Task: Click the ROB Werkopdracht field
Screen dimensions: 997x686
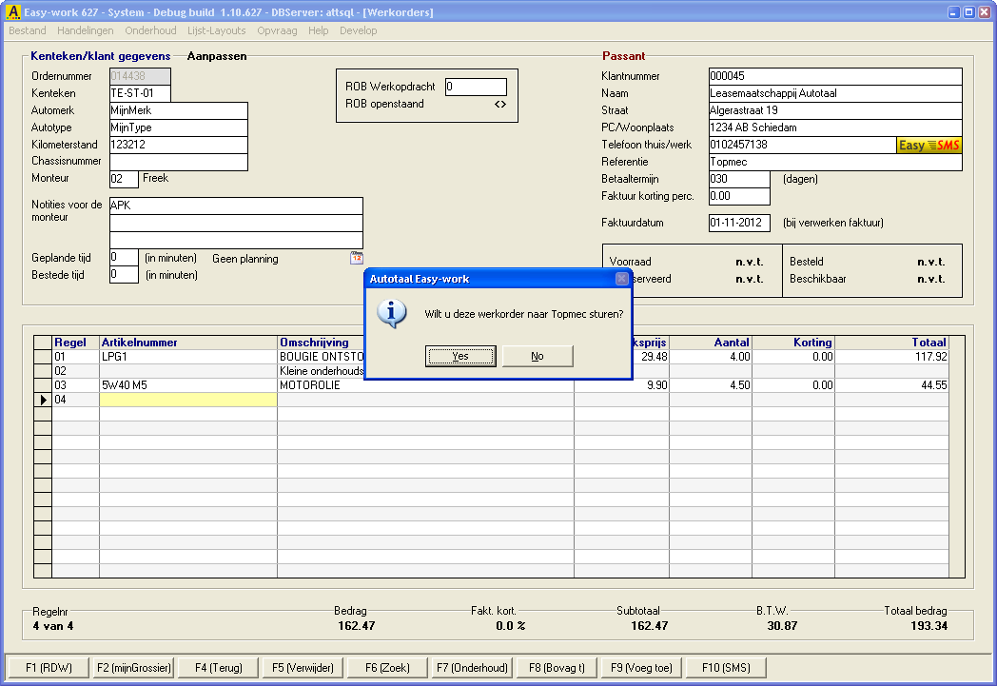Action: pos(476,88)
